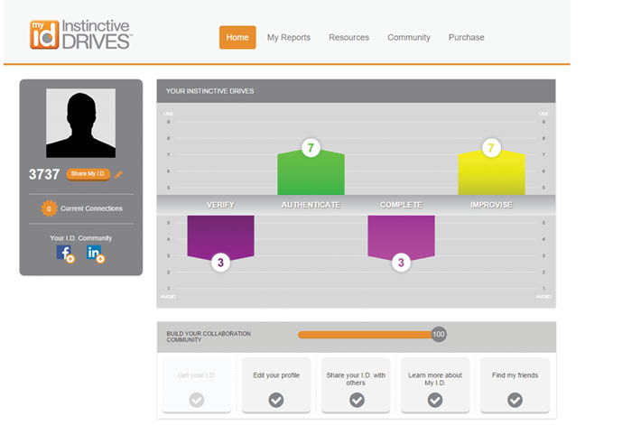622x425 pixels.
Task: Add LinkedIn to your I.D. community
Action: pos(95,254)
